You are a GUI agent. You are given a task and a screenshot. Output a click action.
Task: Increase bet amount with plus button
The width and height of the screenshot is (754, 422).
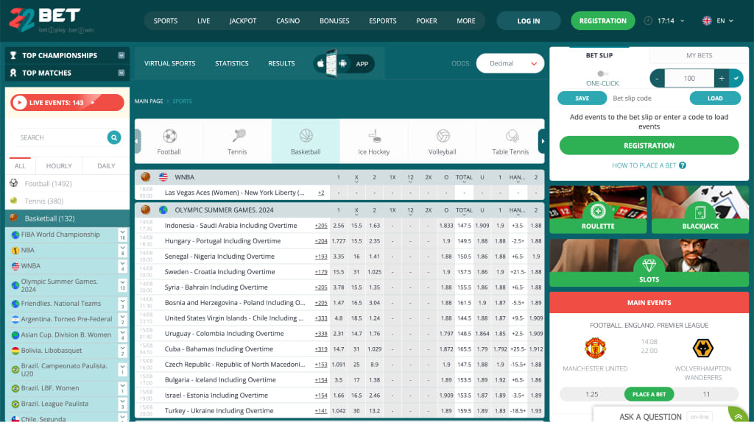[x=722, y=78]
